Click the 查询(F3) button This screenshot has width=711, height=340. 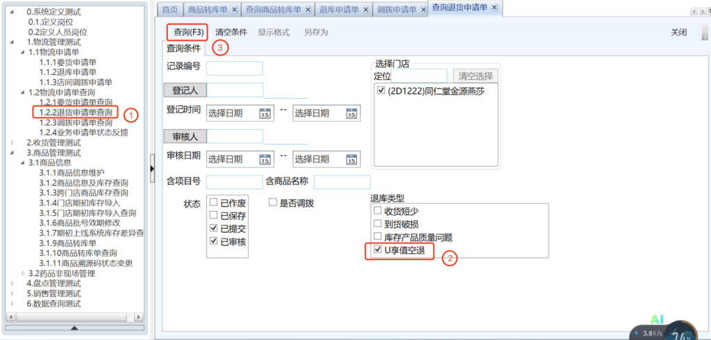(187, 32)
